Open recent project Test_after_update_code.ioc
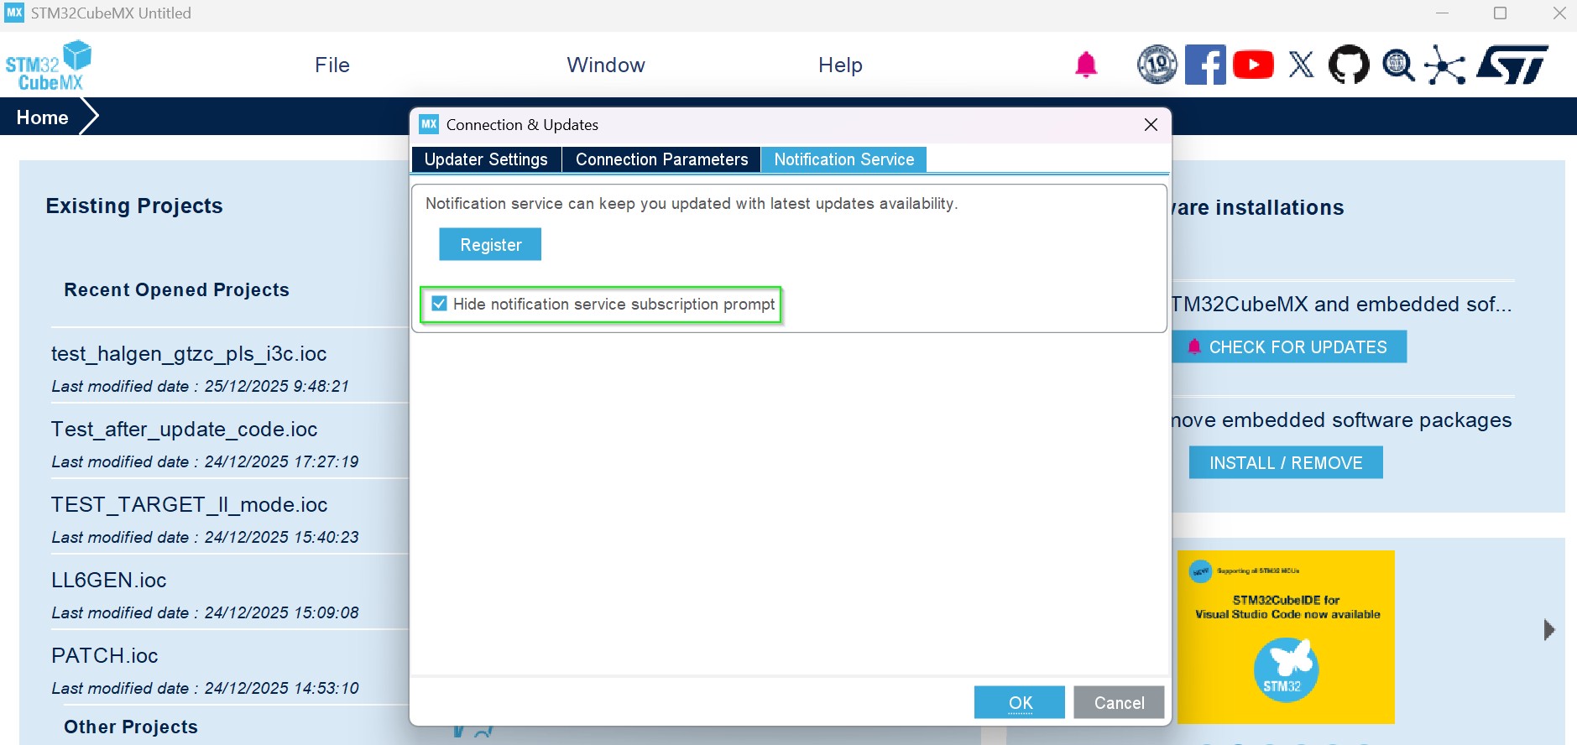 (x=184, y=430)
